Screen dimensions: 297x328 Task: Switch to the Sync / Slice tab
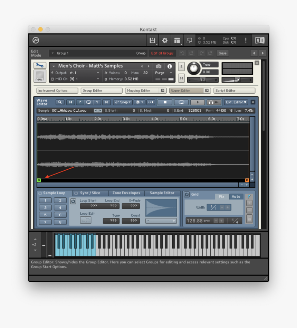90,193
